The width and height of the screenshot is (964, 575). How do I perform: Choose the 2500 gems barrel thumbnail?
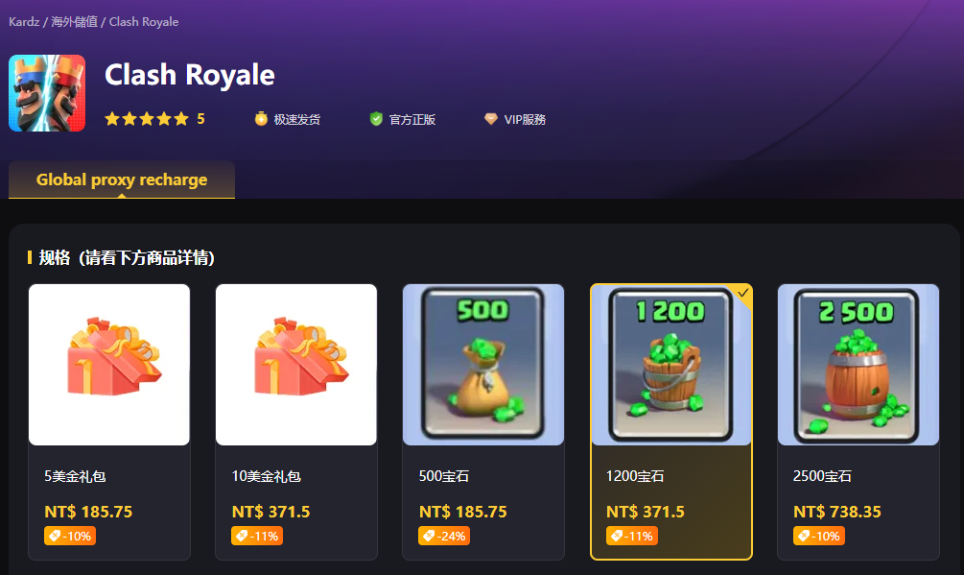coord(858,365)
